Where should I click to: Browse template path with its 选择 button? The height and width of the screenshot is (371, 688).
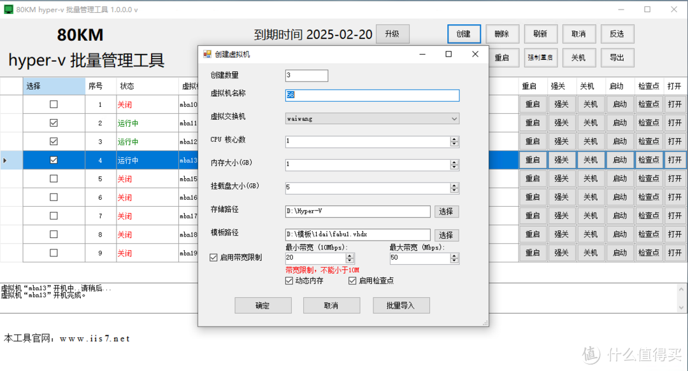coord(447,235)
